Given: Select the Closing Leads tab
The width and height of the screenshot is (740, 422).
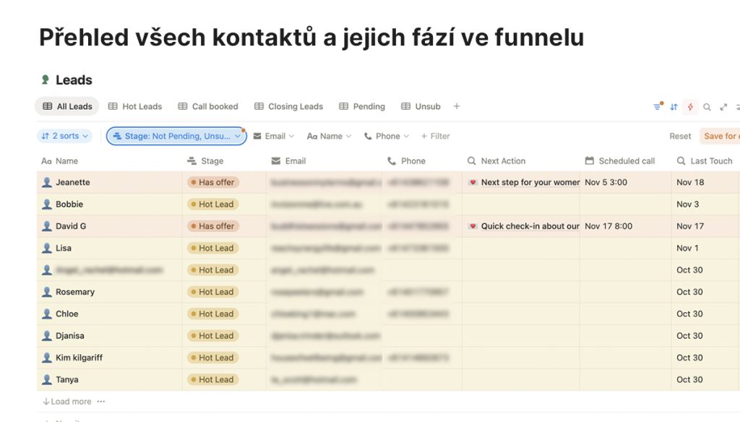Looking at the screenshot, I should [288, 106].
